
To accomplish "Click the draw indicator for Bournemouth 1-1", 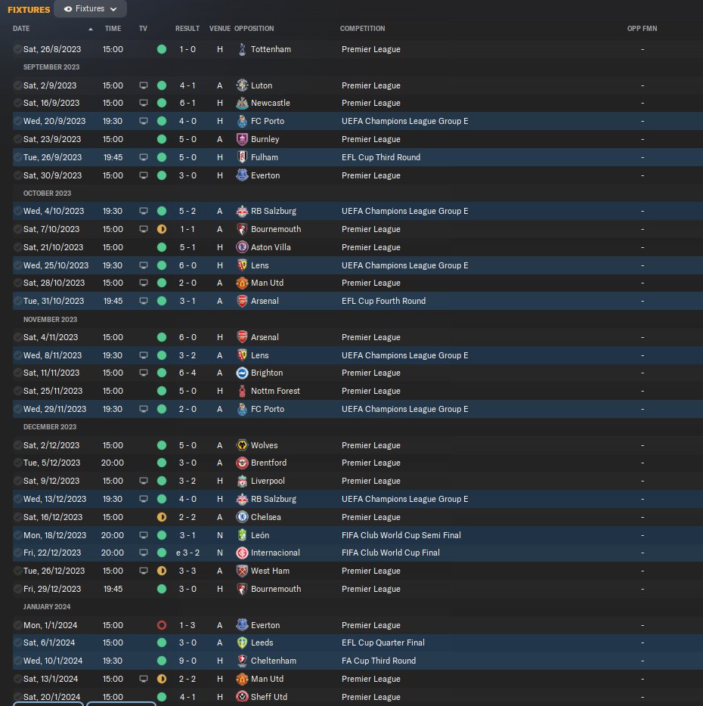I will pyautogui.click(x=162, y=229).
